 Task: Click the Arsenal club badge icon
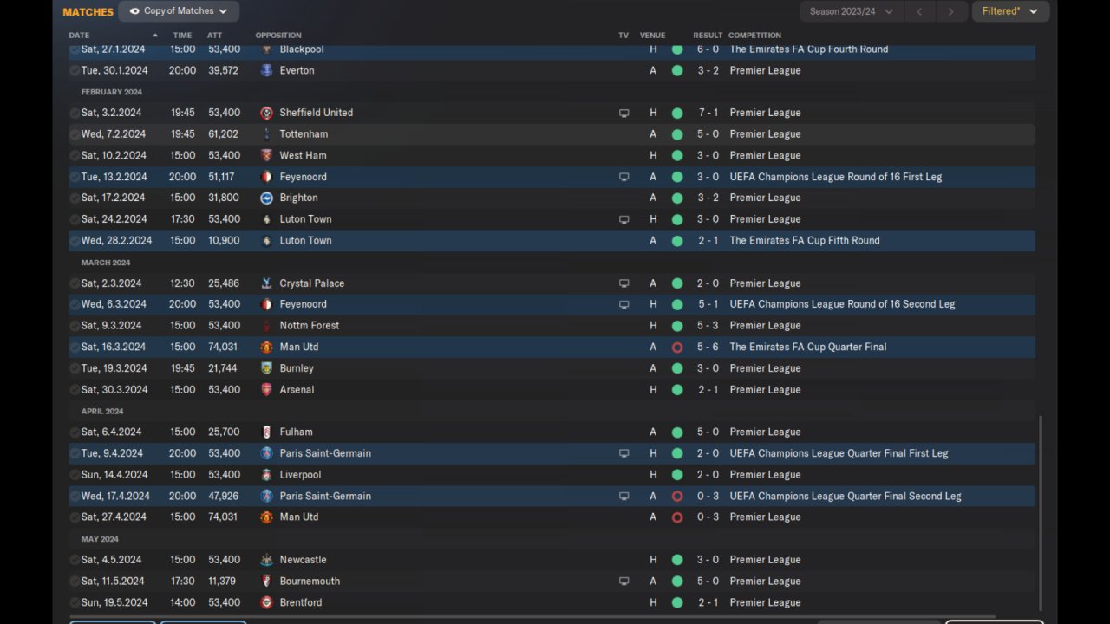click(266, 390)
